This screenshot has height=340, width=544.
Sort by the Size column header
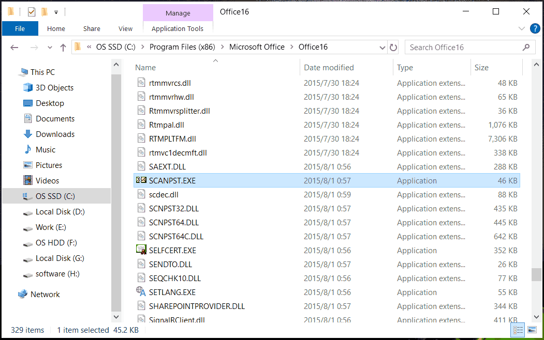click(496, 68)
